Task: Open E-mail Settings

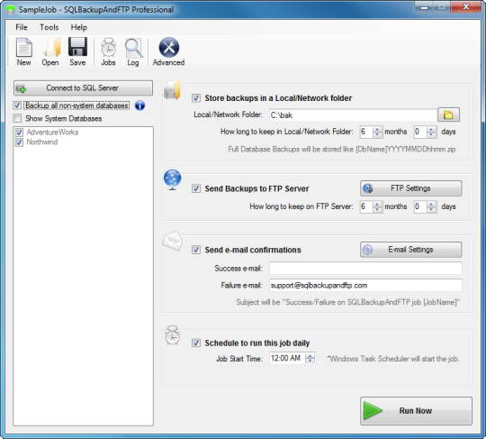Action: 410,250
